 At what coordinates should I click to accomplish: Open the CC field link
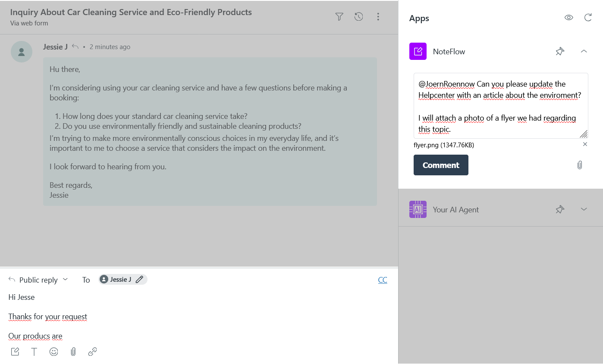[383, 280]
